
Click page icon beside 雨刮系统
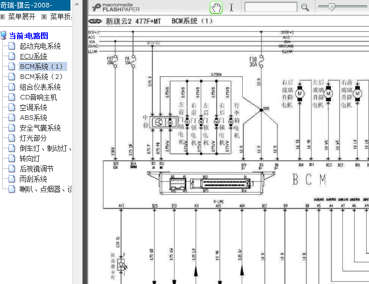click(12, 179)
